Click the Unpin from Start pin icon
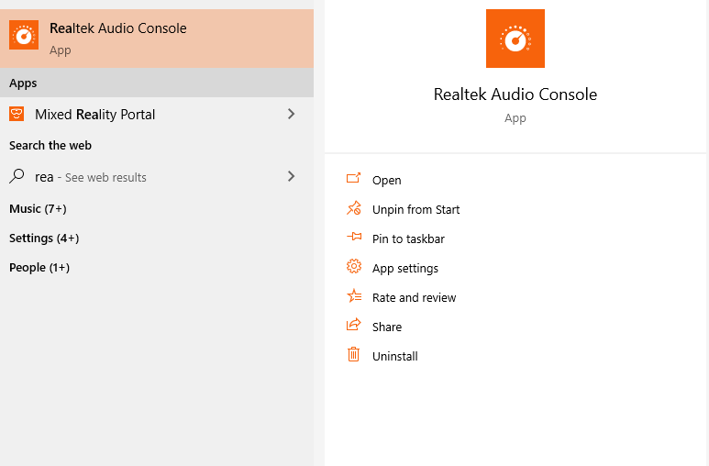709x466 pixels. tap(354, 207)
